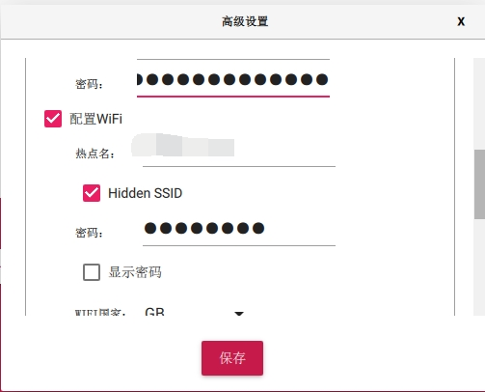The image size is (485, 392).
Task: Save settings with the 保存 button
Action: point(232,358)
